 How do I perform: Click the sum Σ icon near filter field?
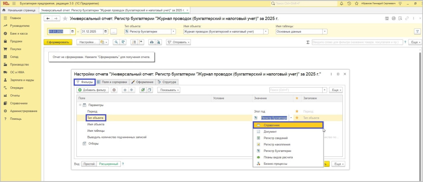coord(308,42)
